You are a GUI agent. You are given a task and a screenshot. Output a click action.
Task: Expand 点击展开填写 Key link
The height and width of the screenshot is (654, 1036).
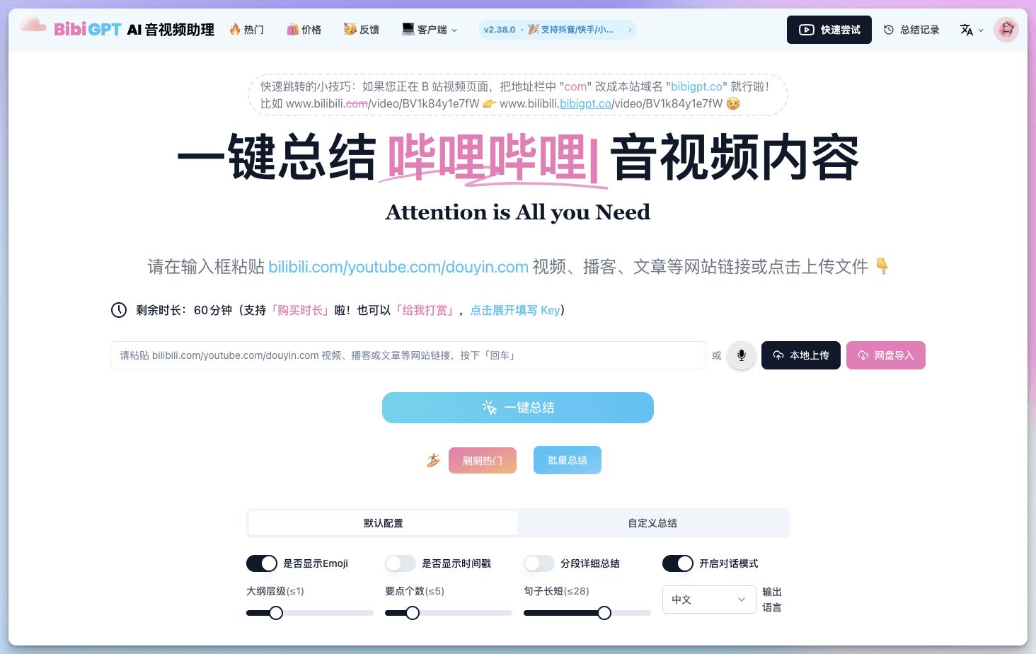point(515,310)
